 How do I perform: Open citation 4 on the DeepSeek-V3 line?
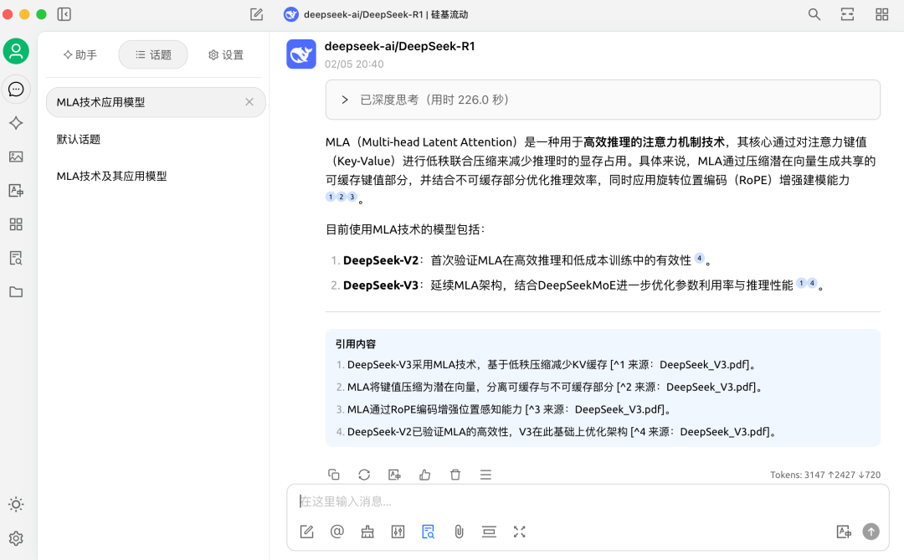tap(812, 283)
